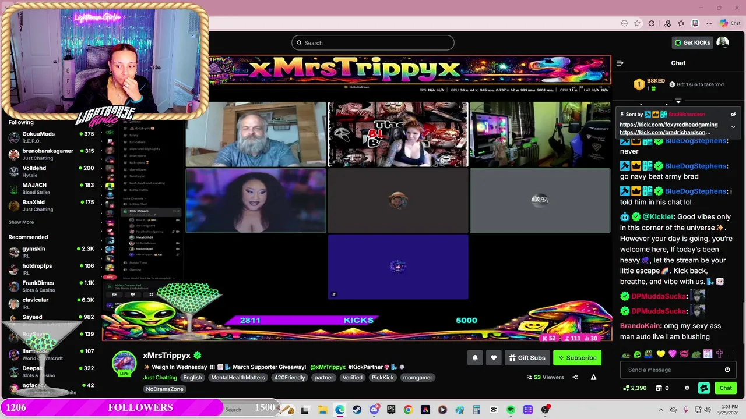746x419 pixels.
Task: Share the stream via share icon
Action: click(575, 377)
